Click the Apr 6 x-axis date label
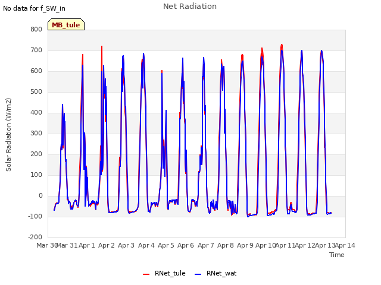This screenshot has height=285, width=381. 186,245
